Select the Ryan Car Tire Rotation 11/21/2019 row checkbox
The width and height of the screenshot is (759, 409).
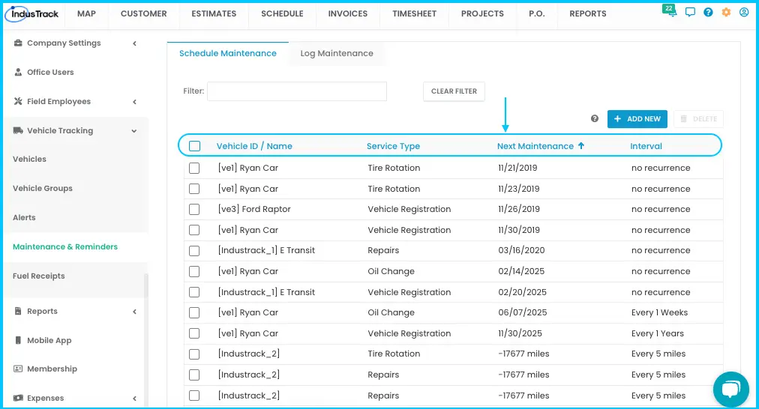[x=194, y=168]
